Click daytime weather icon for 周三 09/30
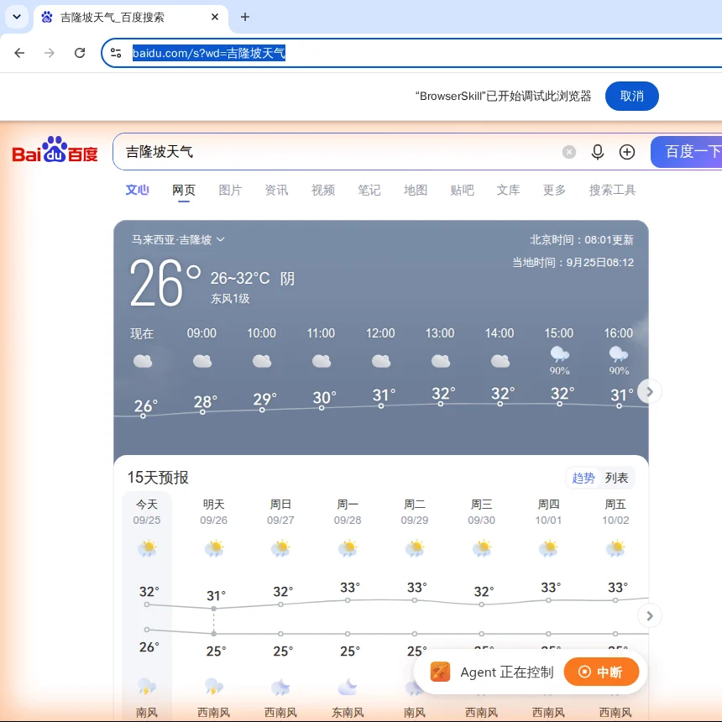722x722 pixels. [x=482, y=548]
